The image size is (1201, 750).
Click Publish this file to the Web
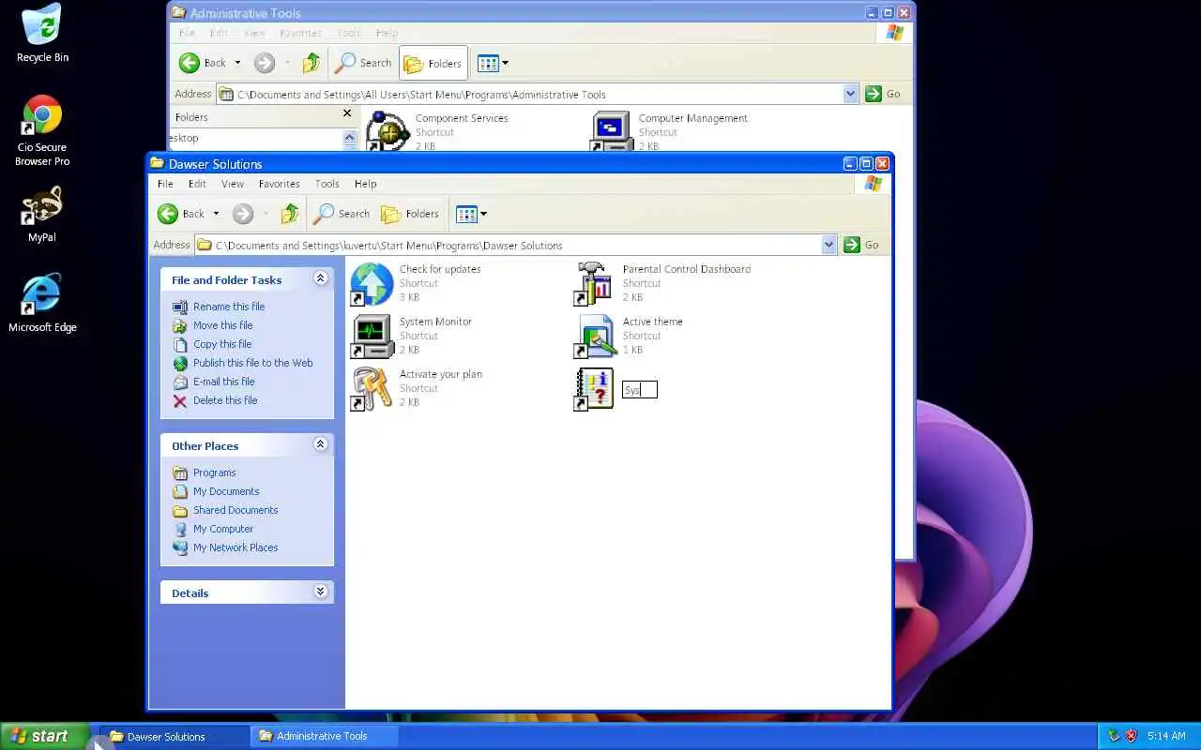[x=252, y=363]
